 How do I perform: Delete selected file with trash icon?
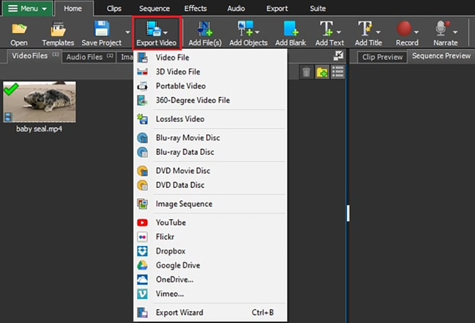pos(307,72)
